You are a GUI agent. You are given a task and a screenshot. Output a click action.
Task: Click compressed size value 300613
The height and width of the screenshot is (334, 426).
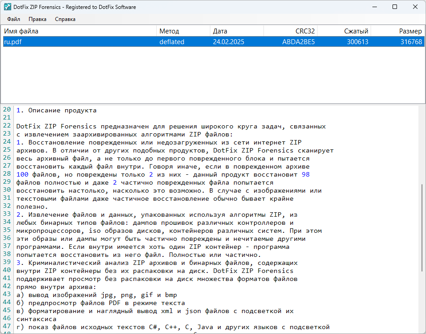click(358, 42)
